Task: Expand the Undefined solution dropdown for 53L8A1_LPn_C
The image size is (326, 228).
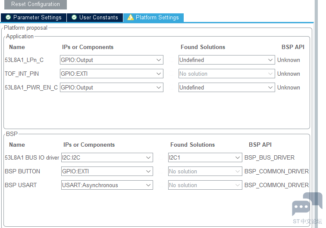Action: pyautogui.click(x=227, y=60)
